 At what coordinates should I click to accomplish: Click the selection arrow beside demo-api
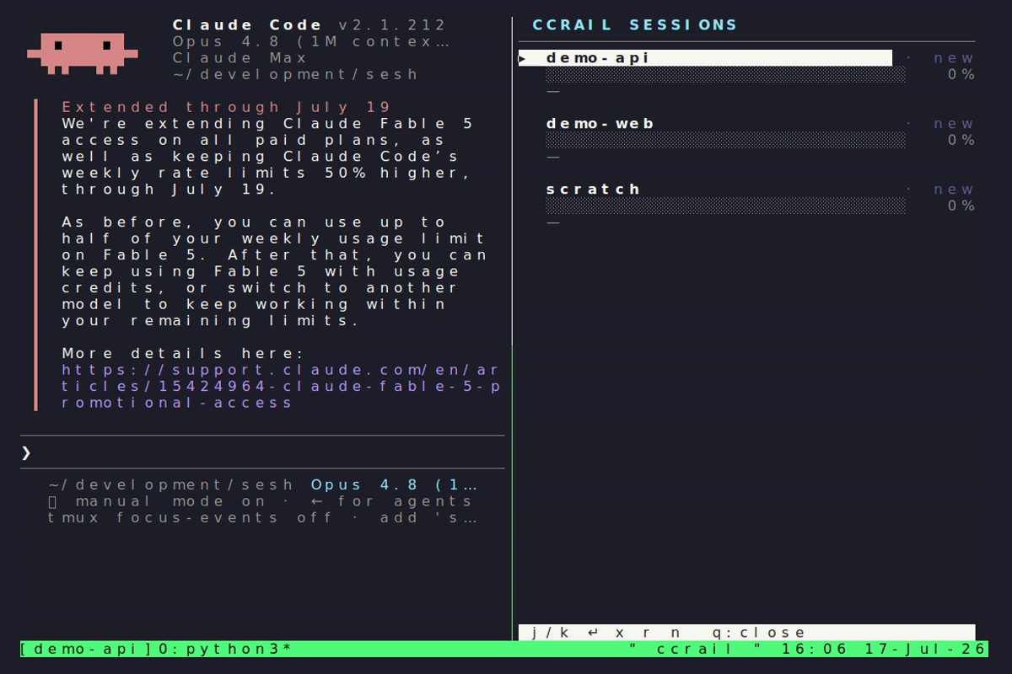(524, 58)
